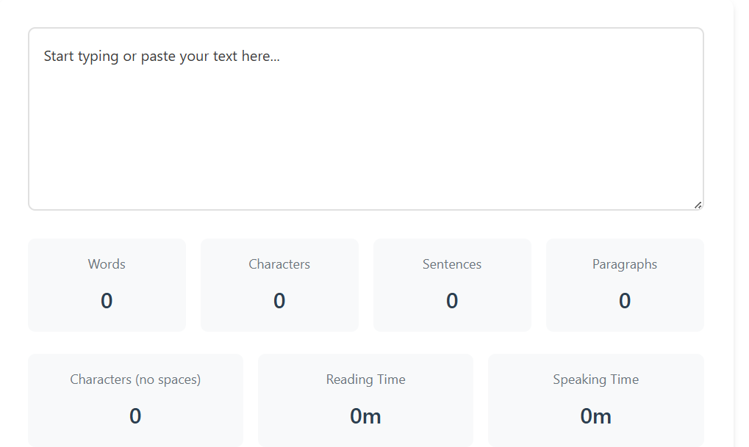The image size is (749, 447).
Task: Click the Speaking Time label
Action: pos(595,379)
